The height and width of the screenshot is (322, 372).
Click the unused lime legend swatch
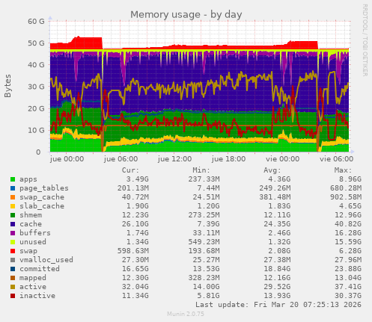[x=13, y=242]
